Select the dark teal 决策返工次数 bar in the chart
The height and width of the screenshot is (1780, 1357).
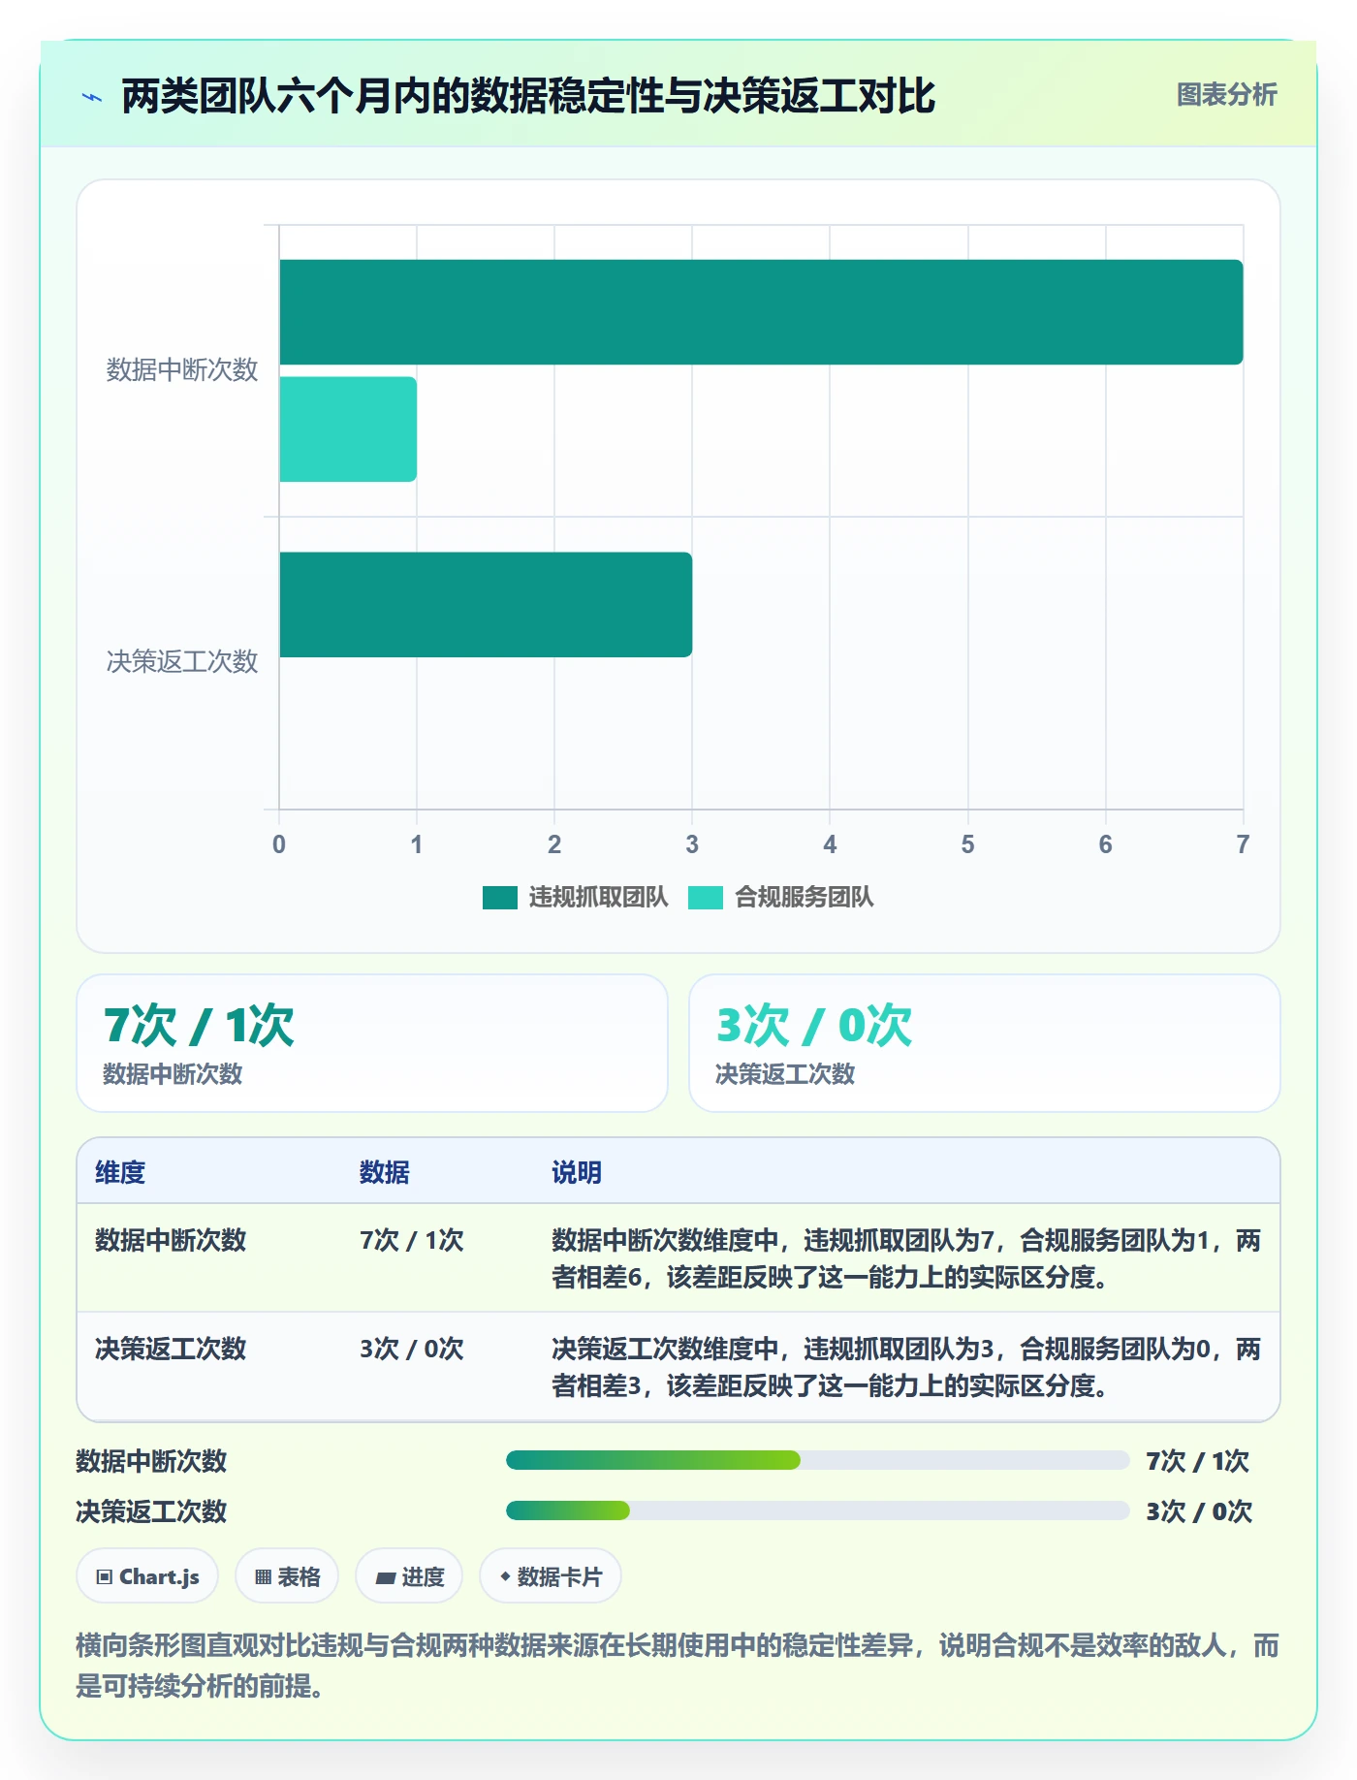(x=486, y=605)
